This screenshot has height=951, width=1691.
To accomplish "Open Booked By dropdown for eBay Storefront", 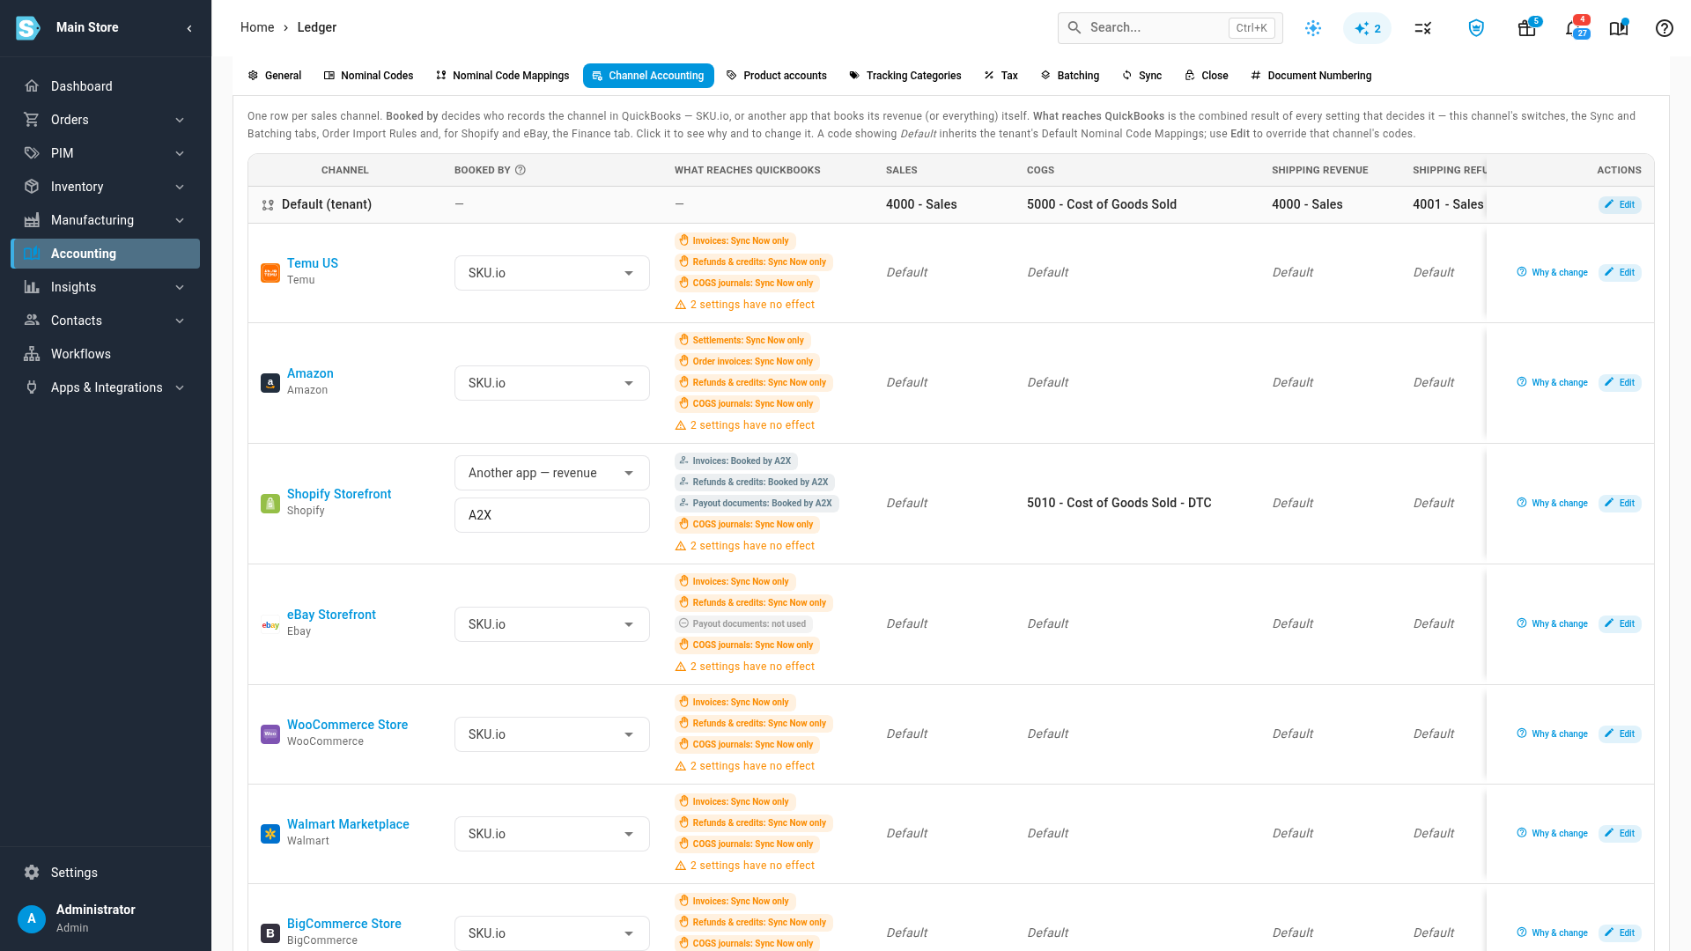I will tap(552, 624).
